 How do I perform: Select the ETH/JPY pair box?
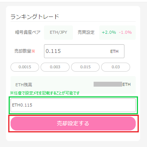click(58, 33)
